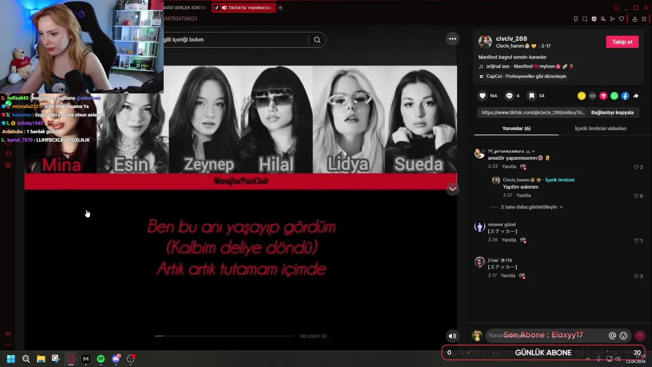Open the Windows Start menu
This screenshot has height=367, width=652.
pos(11,359)
